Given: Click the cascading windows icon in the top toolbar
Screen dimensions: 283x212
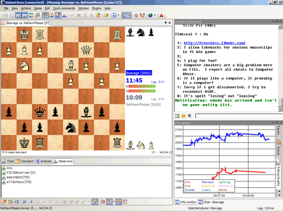Looking at the screenshot, I should pyautogui.click(x=37, y=15).
